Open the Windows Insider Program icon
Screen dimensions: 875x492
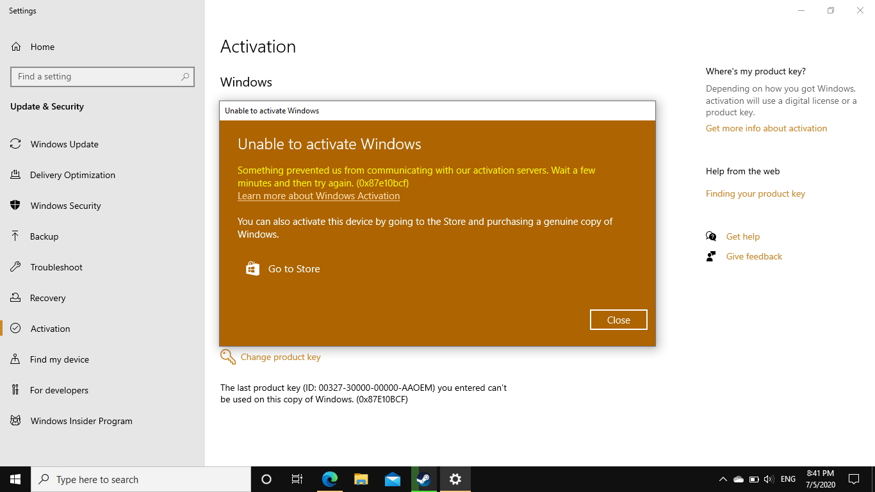pos(16,421)
